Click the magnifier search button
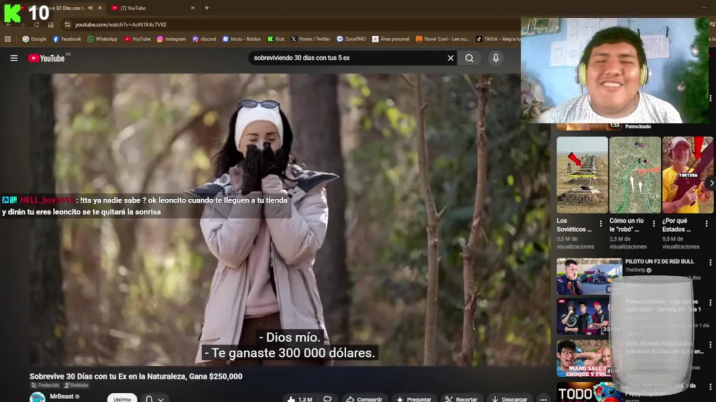Viewport: 716px width, 402px height. point(469,58)
